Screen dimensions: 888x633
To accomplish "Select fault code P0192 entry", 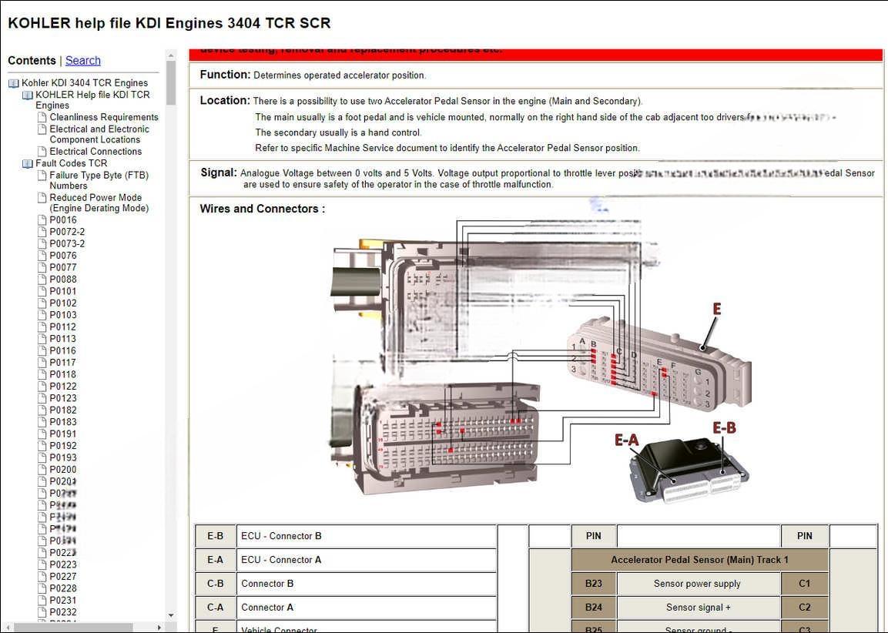I will 63,446.
